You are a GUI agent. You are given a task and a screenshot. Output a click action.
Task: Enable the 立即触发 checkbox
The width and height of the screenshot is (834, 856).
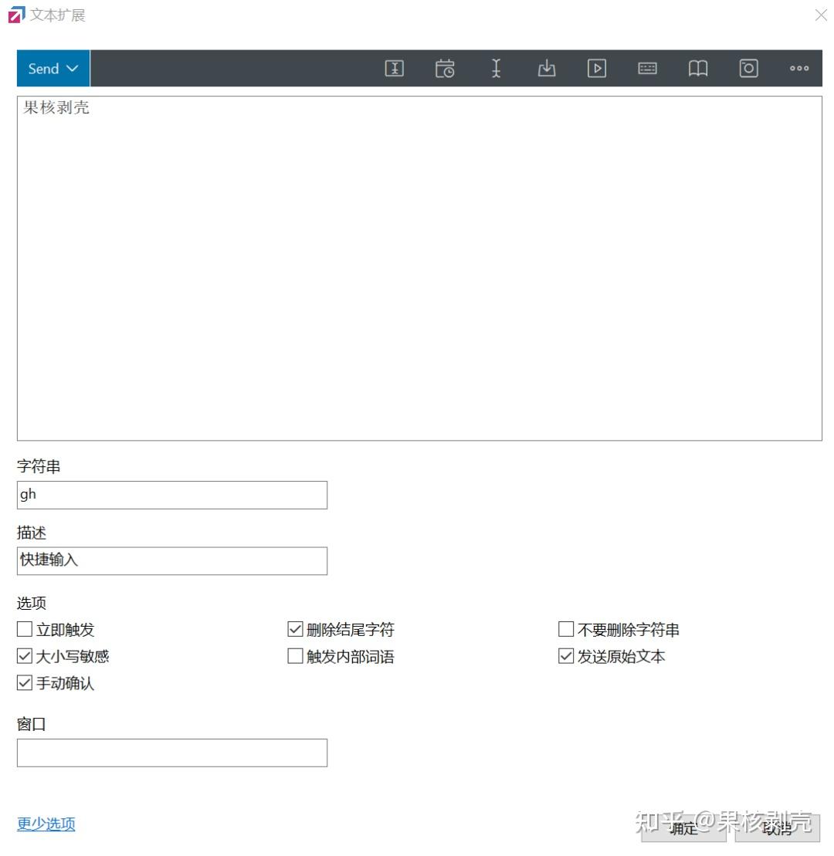(24, 629)
